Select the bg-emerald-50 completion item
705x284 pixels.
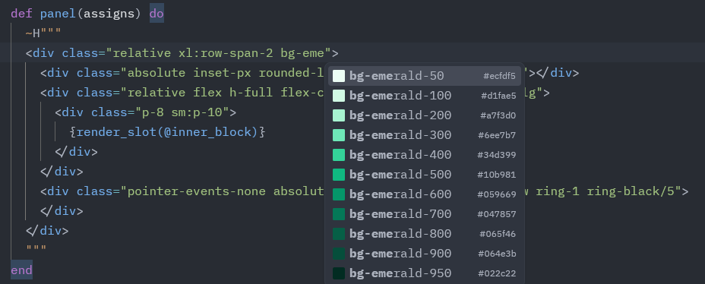[425, 76]
